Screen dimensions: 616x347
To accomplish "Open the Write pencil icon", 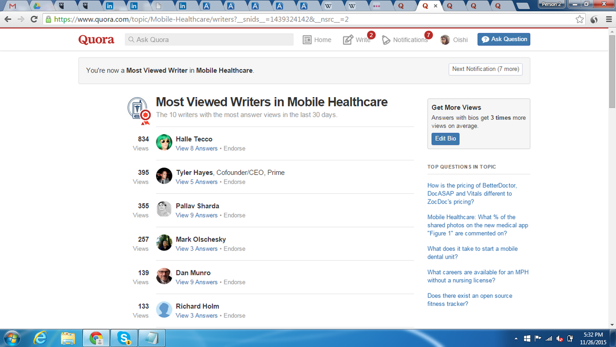I will [348, 40].
